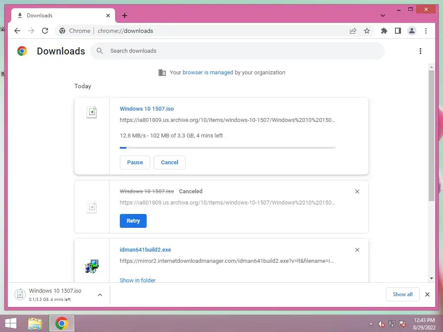Click the Windows 10 1507.iso file name link
Viewport: 443px width, 332px height.
pos(147,109)
